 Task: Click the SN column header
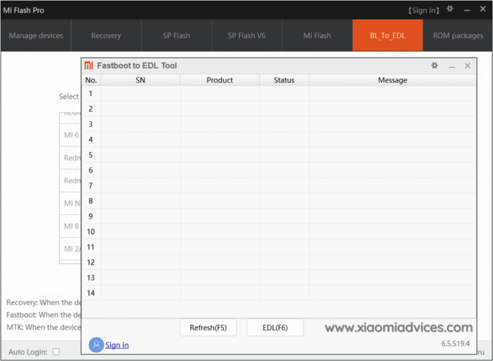point(141,80)
